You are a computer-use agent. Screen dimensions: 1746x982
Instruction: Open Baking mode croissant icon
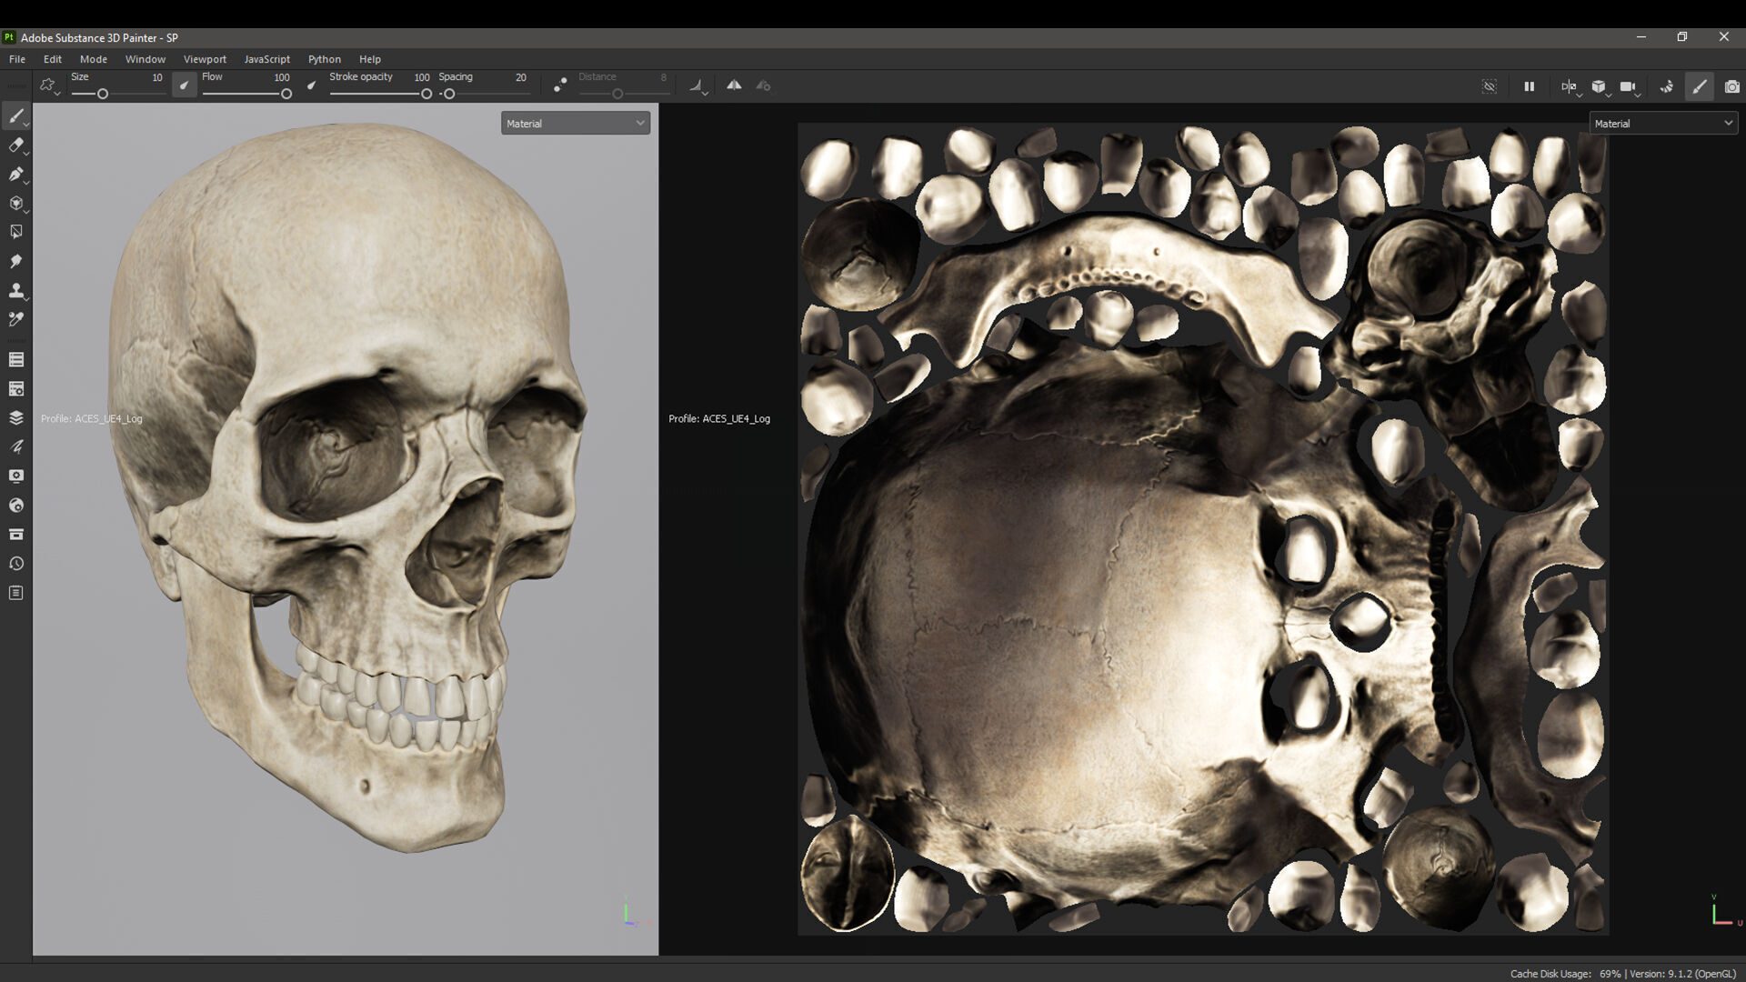(x=1666, y=86)
